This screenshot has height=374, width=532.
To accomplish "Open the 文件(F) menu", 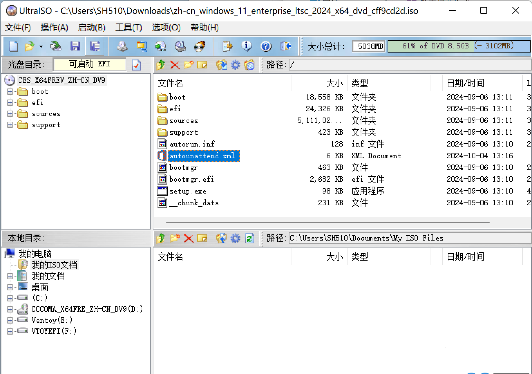I will tap(18, 28).
